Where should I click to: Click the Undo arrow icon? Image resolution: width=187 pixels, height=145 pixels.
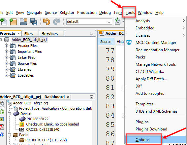[47, 22]
